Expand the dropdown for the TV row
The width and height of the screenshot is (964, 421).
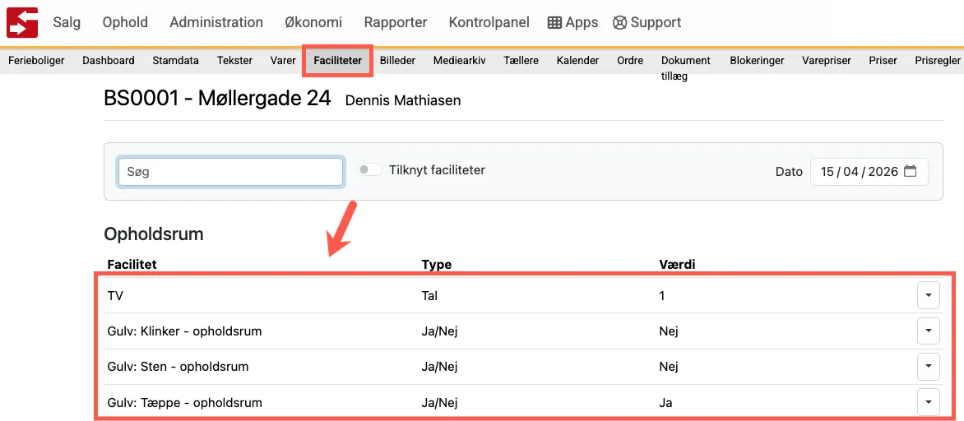(x=928, y=295)
